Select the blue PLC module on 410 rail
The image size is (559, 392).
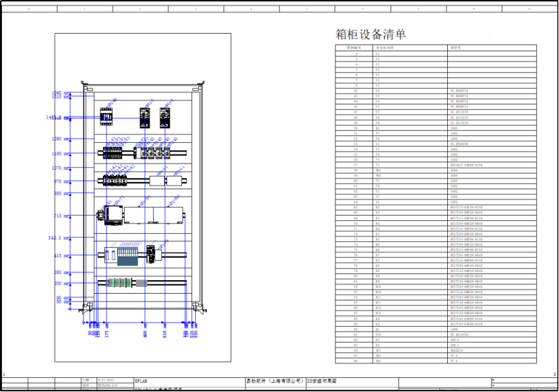128,257
